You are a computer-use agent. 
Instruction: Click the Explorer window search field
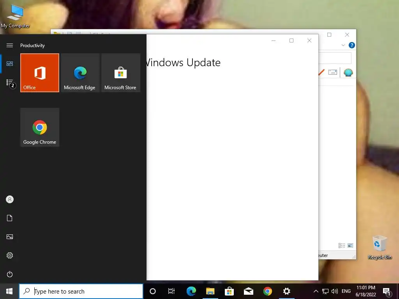click(x=335, y=58)
